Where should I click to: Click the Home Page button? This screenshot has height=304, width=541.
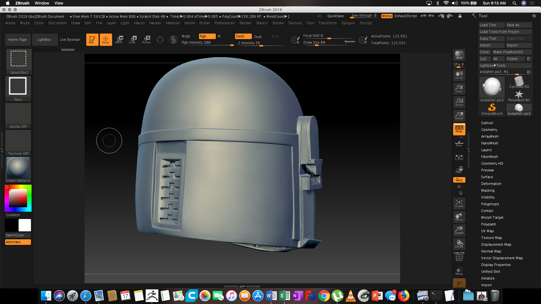click(x=17, y=40)
